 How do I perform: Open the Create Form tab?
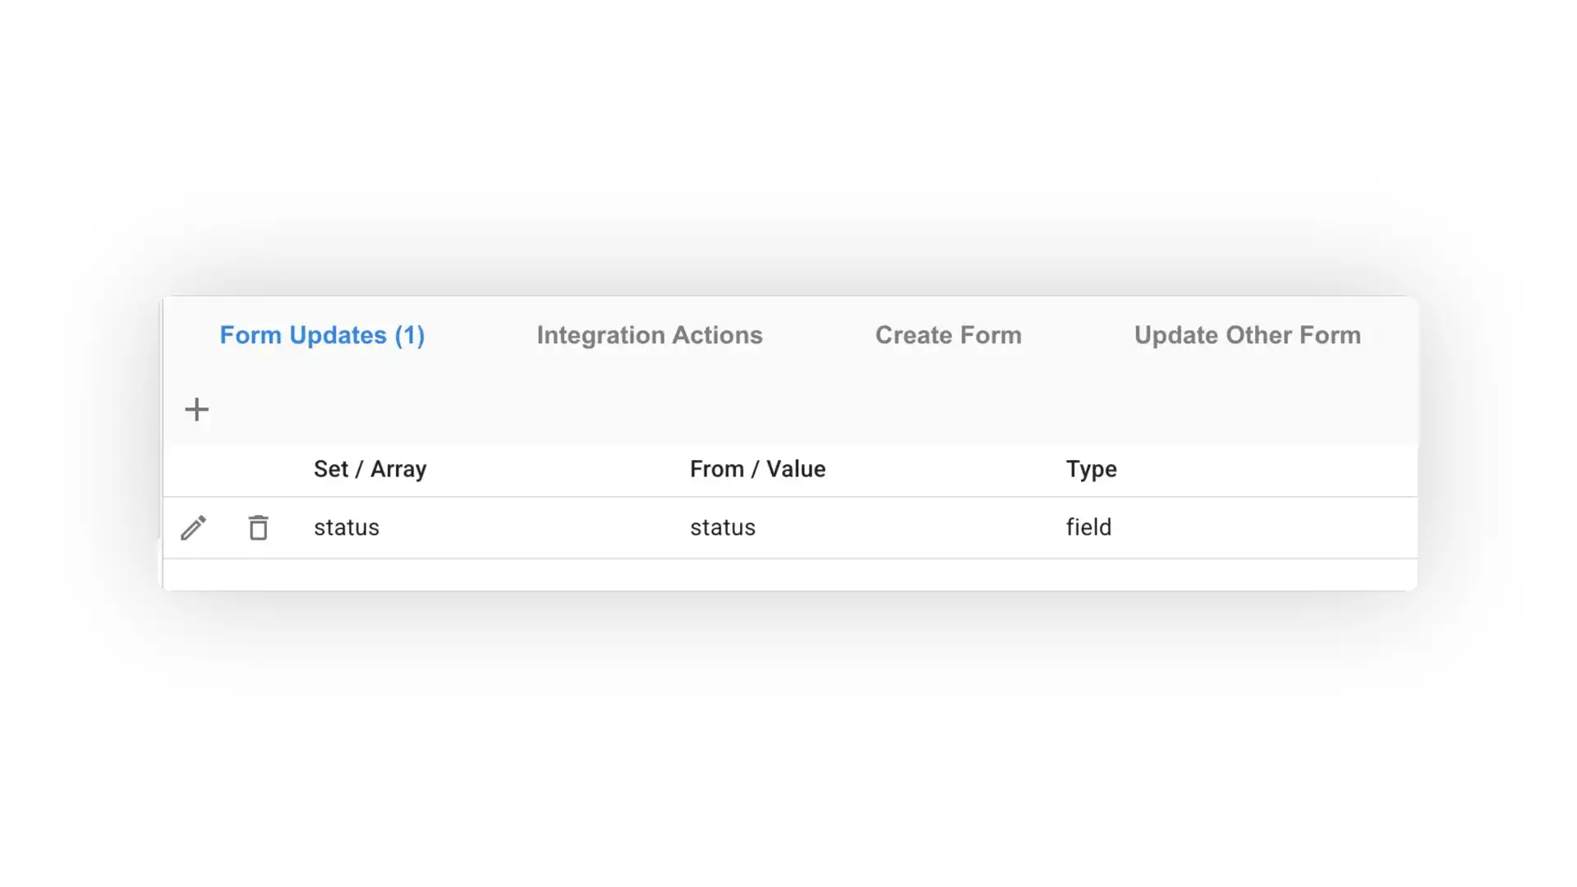coord(948,335)
